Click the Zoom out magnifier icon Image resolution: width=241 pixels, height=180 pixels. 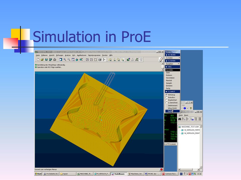[69, 59]
